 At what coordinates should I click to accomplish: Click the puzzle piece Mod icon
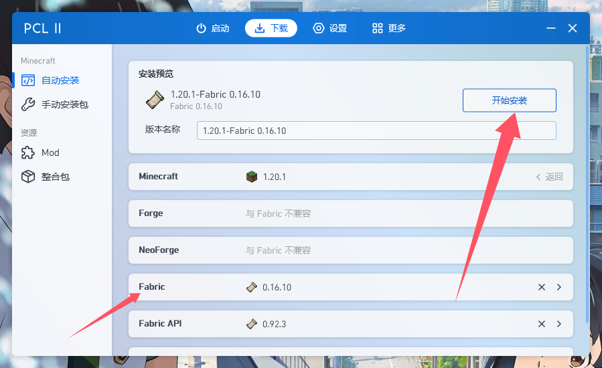click(28, 153)
